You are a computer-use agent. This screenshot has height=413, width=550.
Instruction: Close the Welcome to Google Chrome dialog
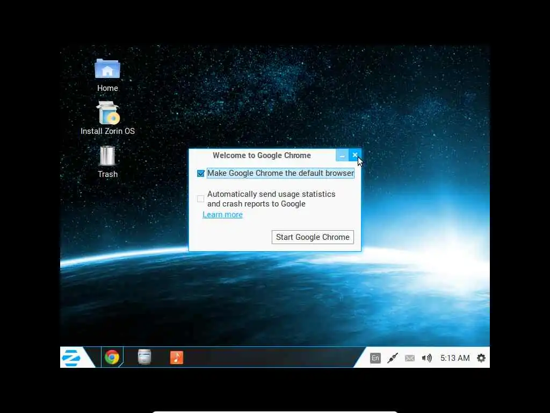[354, 155]
